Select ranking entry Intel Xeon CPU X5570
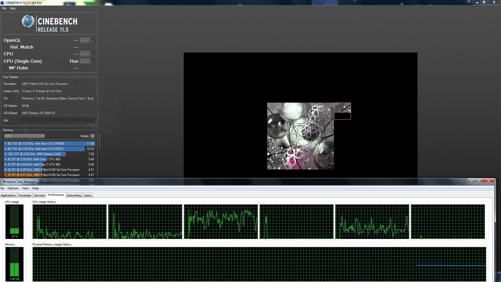The width and height of the screenshot is (501, 282). pos(49,149)
